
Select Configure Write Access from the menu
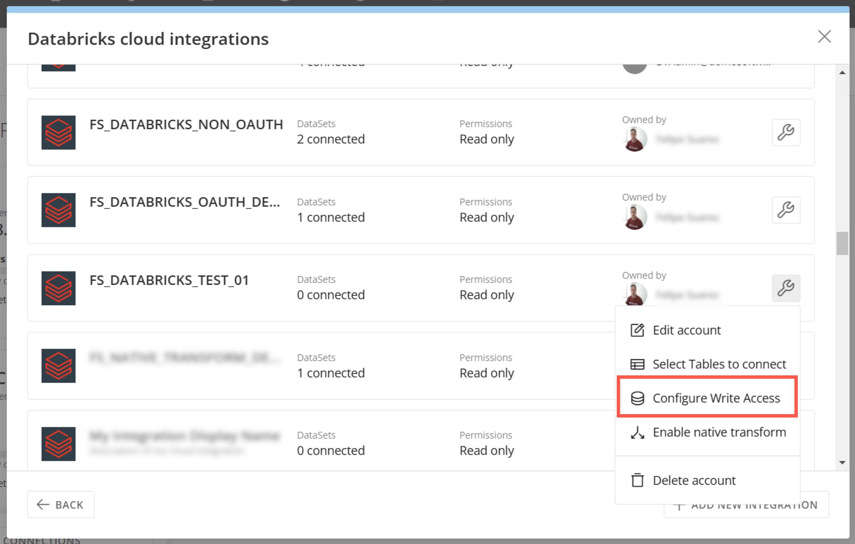(716, 398)
